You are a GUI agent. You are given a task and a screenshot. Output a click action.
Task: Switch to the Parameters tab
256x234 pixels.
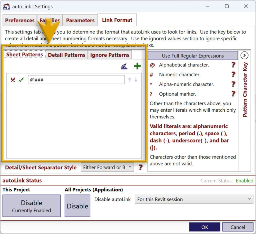pyautogui.click(x=80, y=20)
